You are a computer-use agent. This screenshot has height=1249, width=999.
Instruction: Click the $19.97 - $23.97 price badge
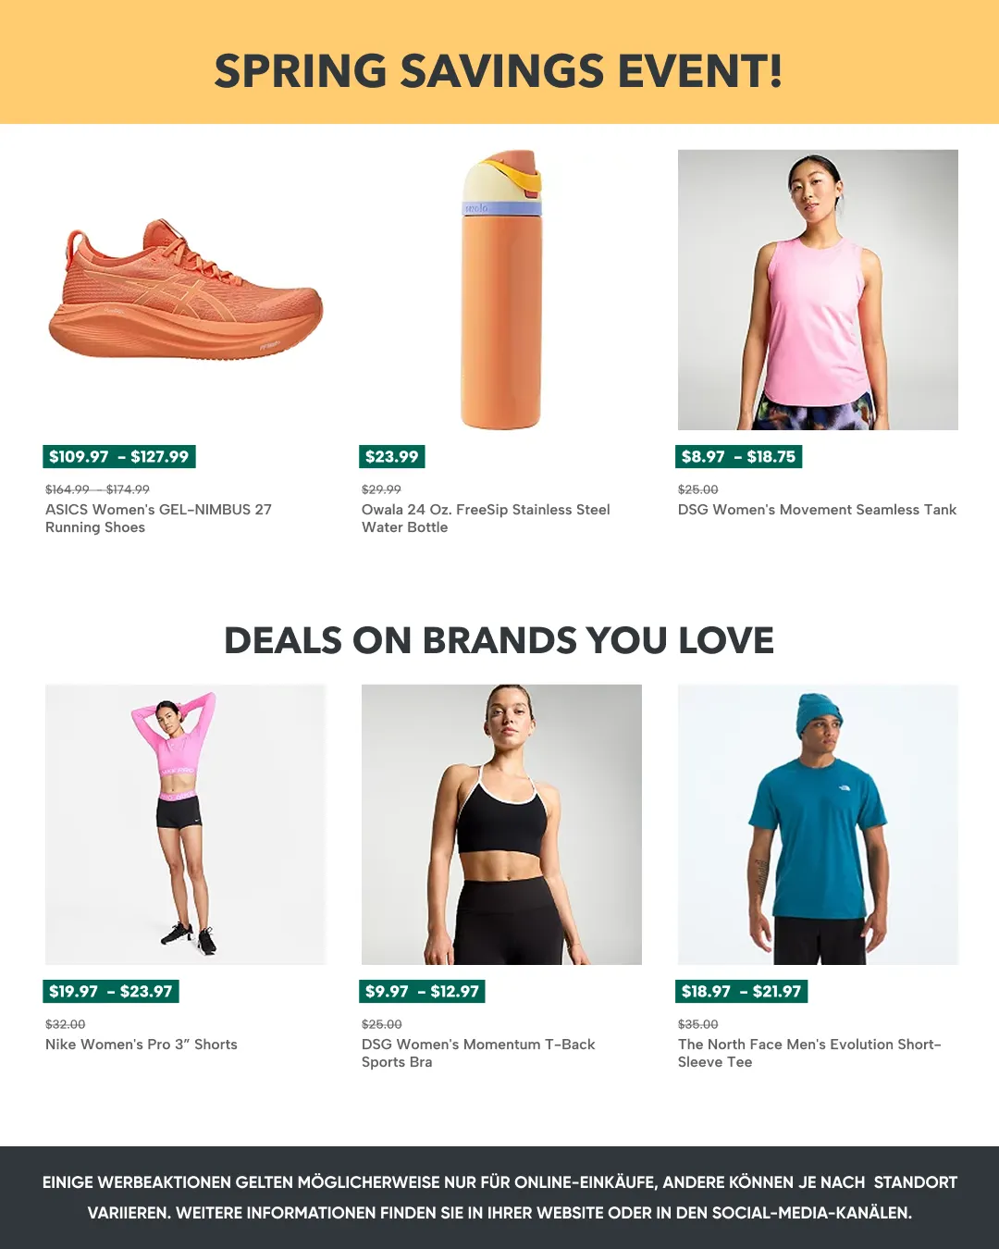111,991
